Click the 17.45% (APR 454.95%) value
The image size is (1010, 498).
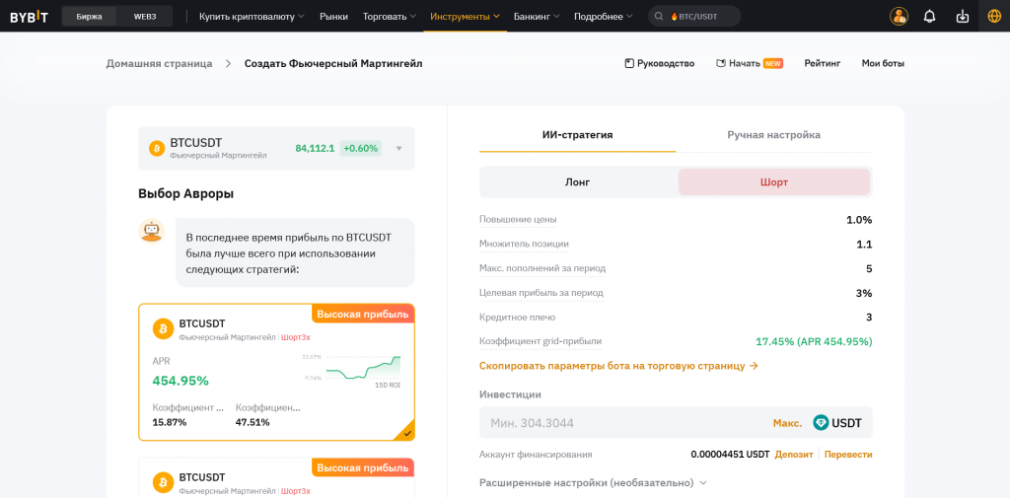(x=814, y=341)
